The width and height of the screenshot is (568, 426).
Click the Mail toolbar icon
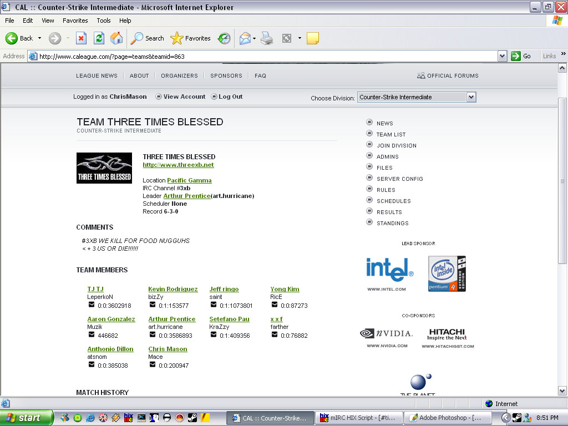tap(245, 38)
